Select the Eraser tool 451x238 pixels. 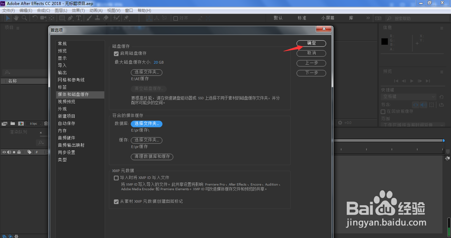(x=106, y=18)
